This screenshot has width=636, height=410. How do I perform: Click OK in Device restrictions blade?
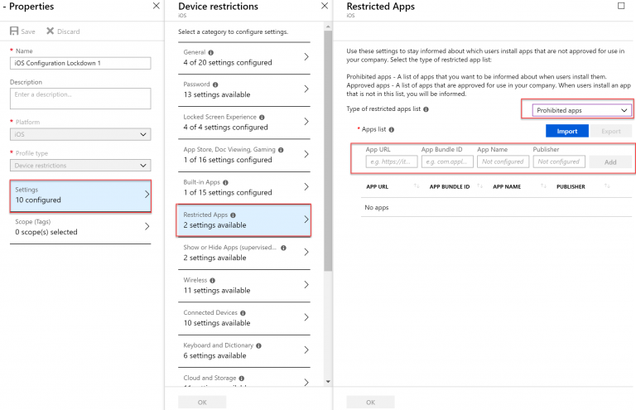[202, 402]
